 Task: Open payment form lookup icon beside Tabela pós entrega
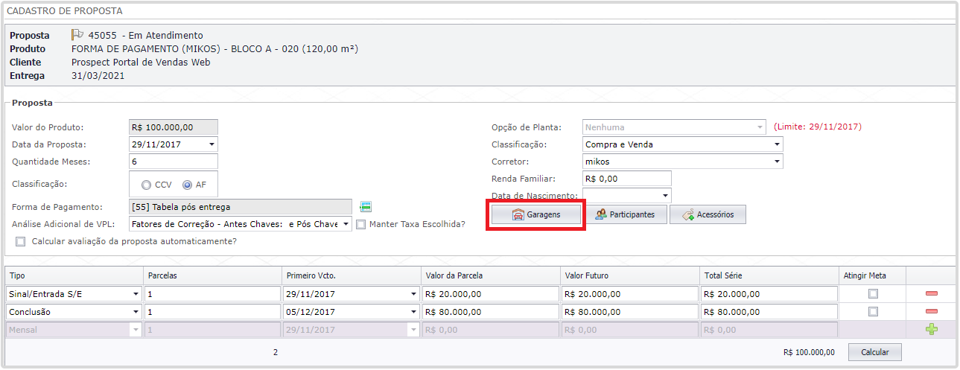click(365, 207)
